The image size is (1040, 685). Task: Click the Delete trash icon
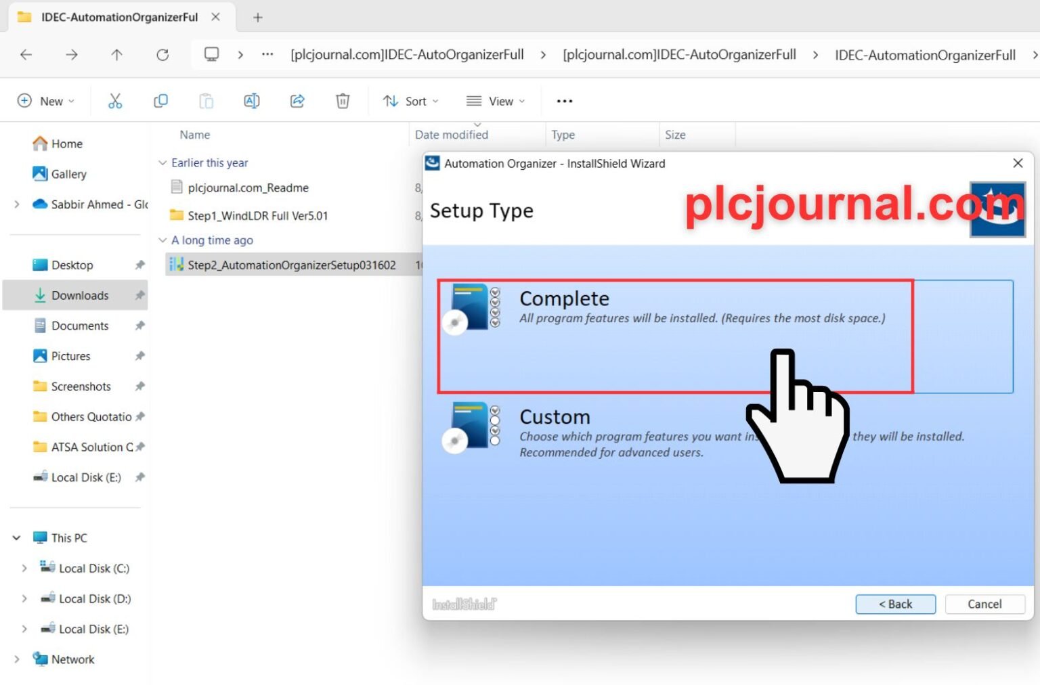coord(342,100)
